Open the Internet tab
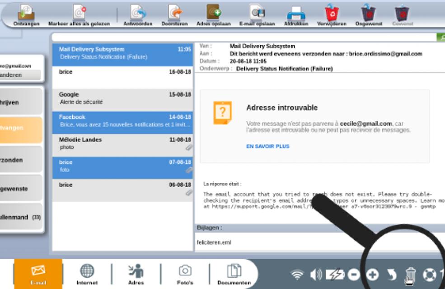 coord(87,274)
